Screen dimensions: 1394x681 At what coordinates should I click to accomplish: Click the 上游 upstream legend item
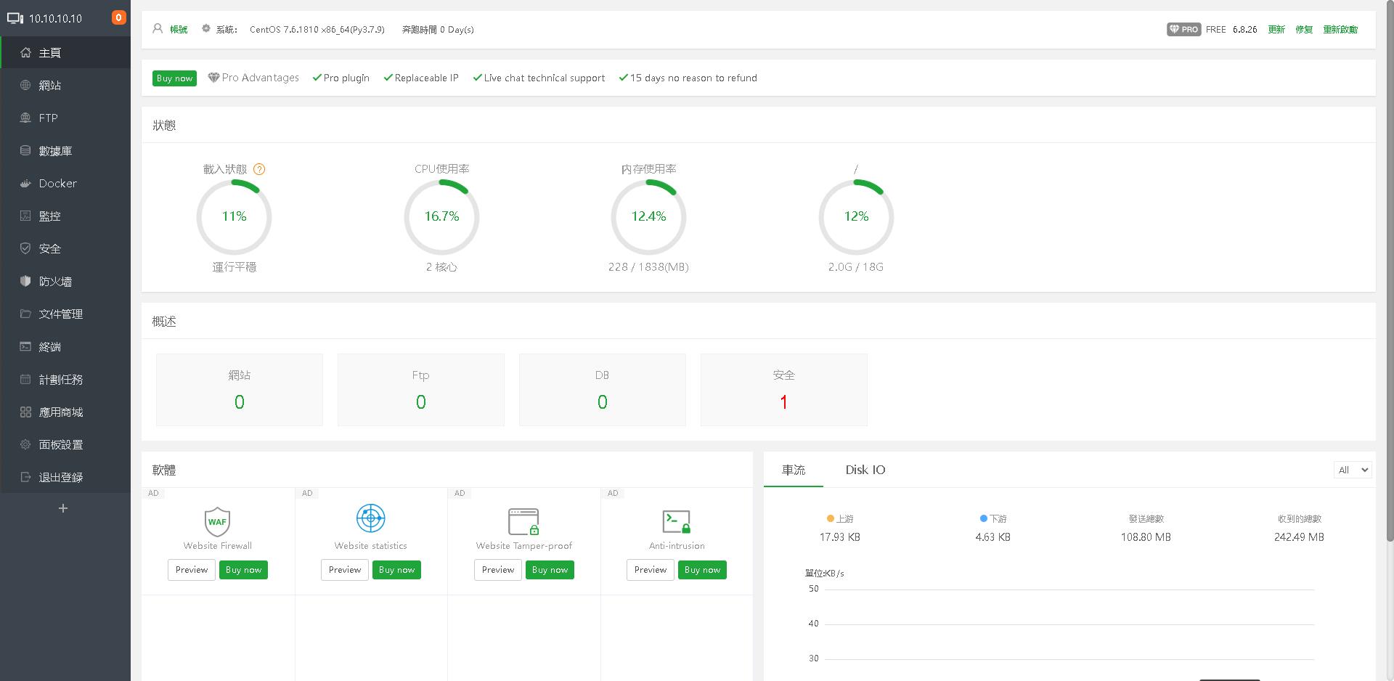840,519
